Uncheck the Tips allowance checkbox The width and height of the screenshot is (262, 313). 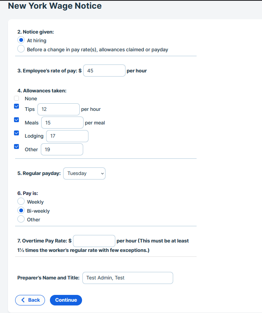(x=16, y=106)
